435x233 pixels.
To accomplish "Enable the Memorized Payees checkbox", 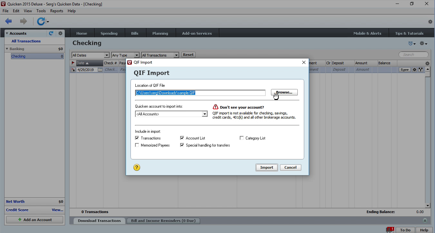I will coord(137,145).
